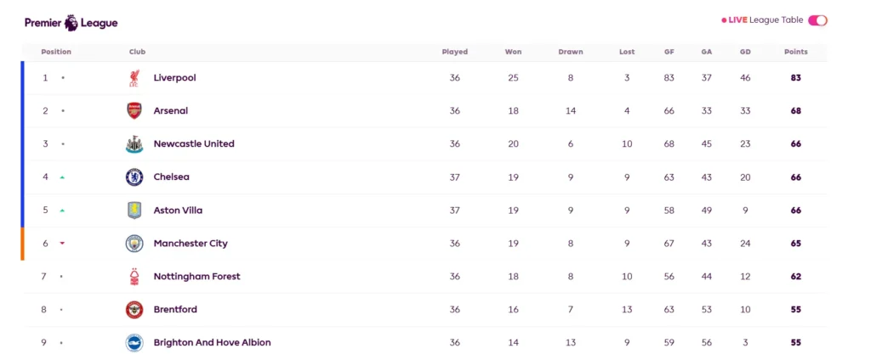
Task: Click the Chelsea club badge
Action: tap(134, 177)
